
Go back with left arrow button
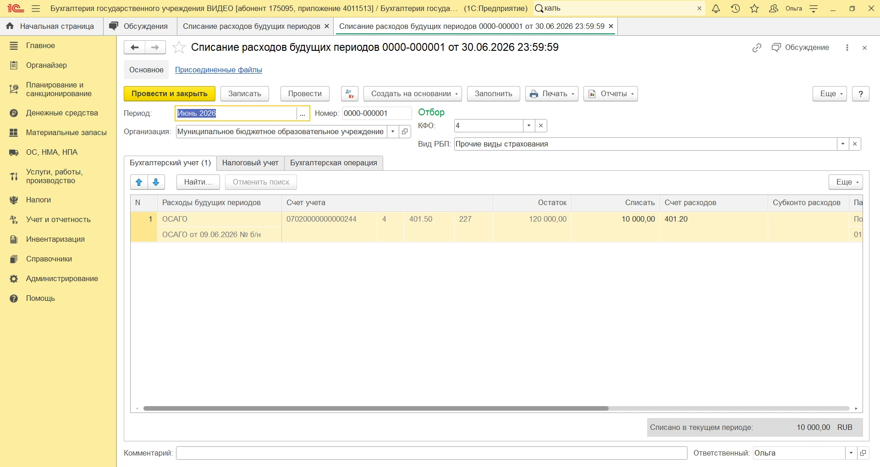tap(134, 48)
